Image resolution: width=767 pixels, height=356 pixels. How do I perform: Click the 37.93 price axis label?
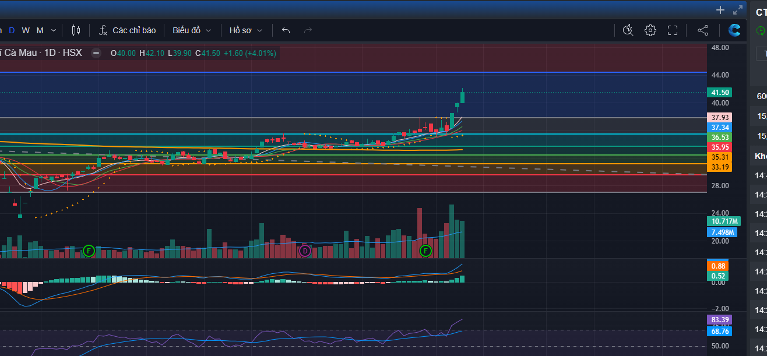click(719, 118)
